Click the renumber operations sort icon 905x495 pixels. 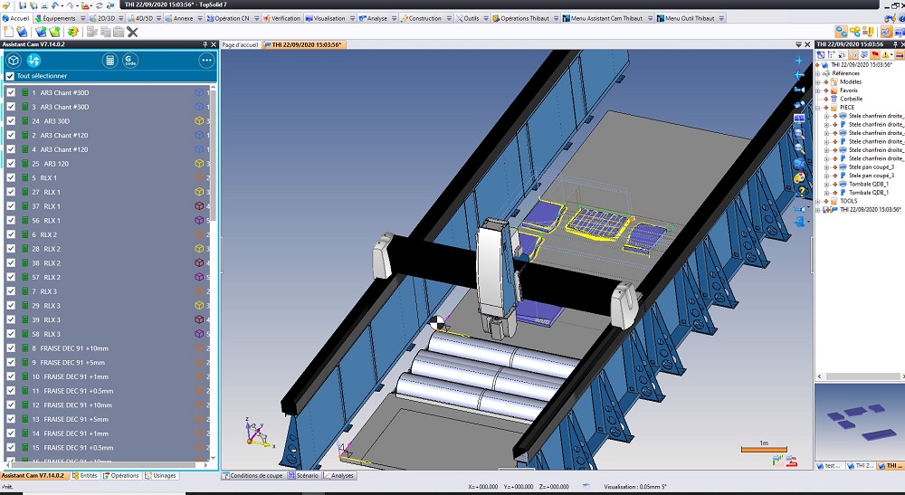point(33,61)
